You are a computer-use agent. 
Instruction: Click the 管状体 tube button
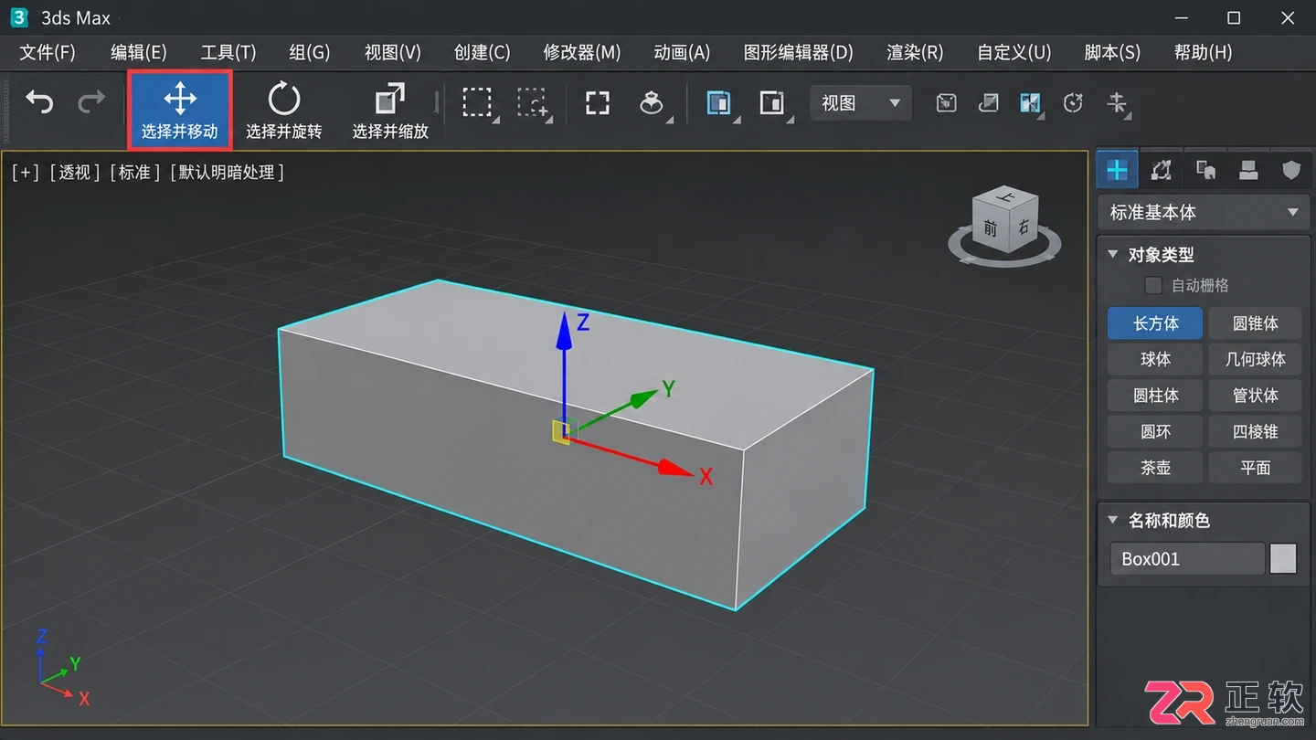[1255, 396]
